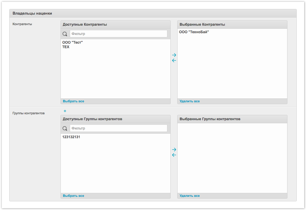Select ООО "ТехноБай" in Выбранные Контрагенты
The width and height of the screenshot is (306, 210).
[x=194, y=32]
